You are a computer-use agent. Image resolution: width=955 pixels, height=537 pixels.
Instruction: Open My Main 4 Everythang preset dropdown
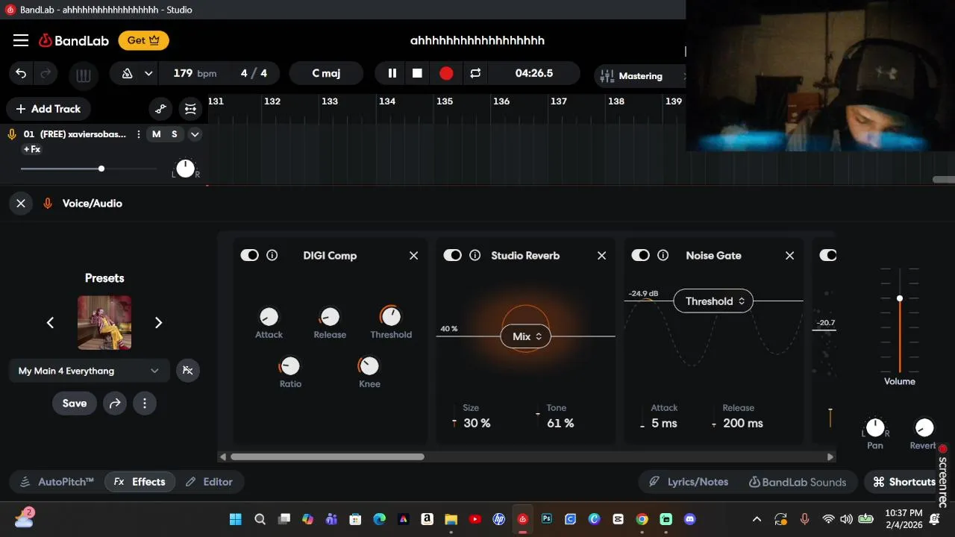pyautogui.click(x=89, y=371)
